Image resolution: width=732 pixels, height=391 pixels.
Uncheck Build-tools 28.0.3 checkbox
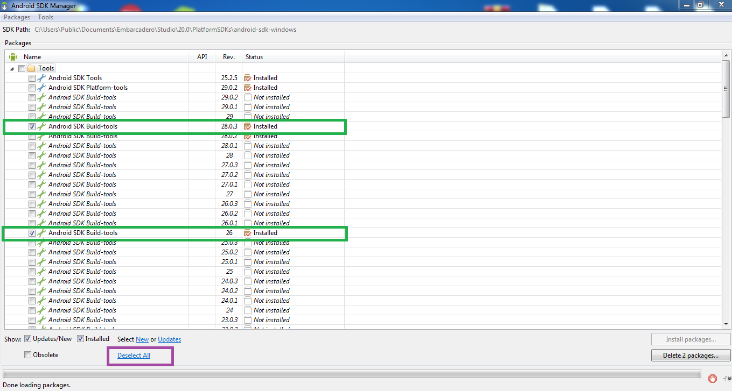coord(32,126)
